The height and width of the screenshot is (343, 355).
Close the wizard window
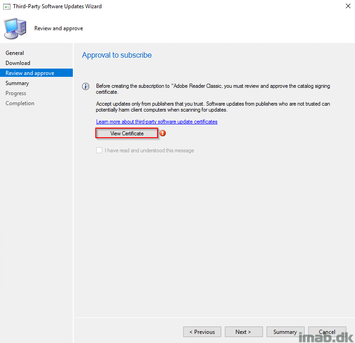click(x=348, y=6)
